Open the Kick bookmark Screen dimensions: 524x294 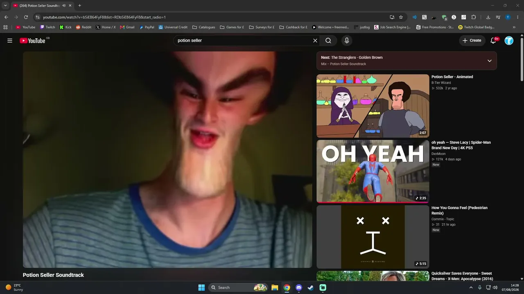[65, 27]
